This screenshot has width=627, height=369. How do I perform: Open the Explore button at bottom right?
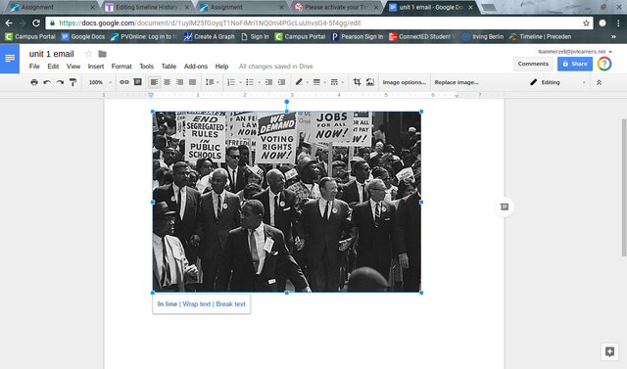click(x=609, y=351)
